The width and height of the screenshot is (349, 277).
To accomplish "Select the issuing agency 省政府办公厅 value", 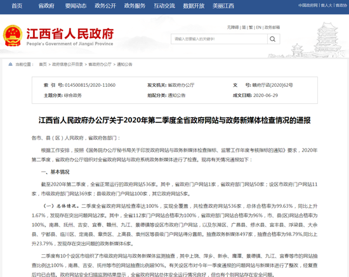I will 181,85.
